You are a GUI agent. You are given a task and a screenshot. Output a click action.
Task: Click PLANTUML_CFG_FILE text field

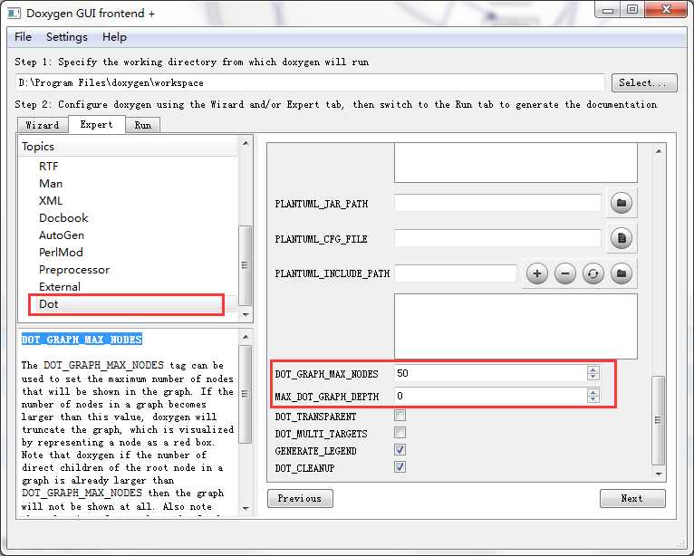[497, 238]
